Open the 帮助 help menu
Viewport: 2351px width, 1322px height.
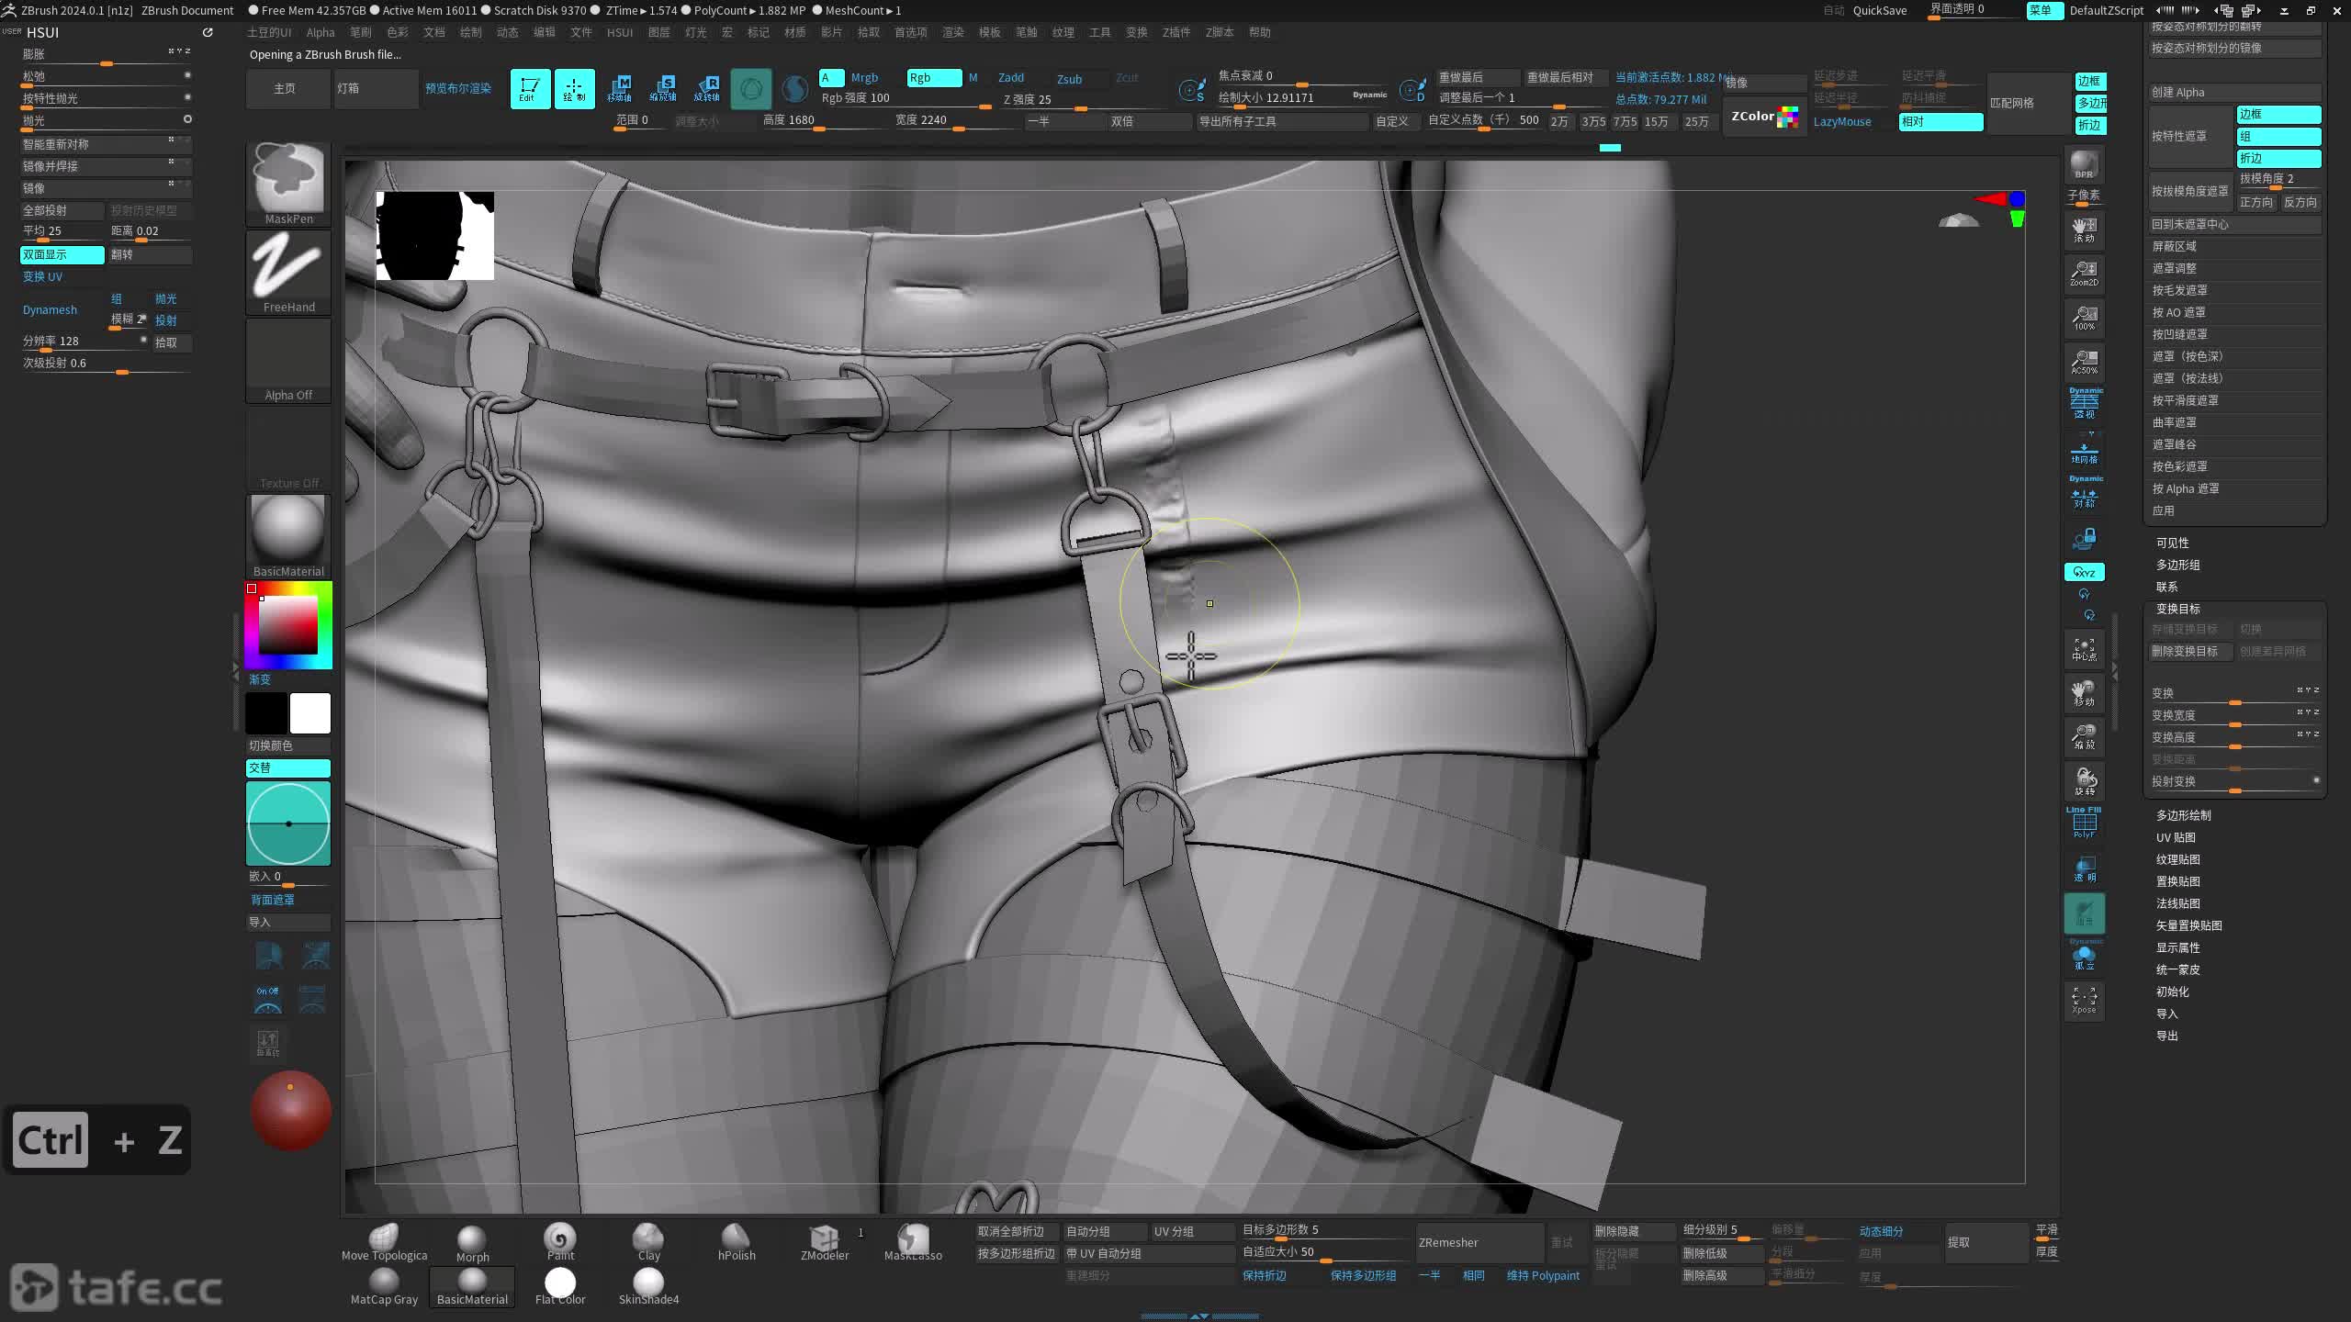pos(1260,32)
